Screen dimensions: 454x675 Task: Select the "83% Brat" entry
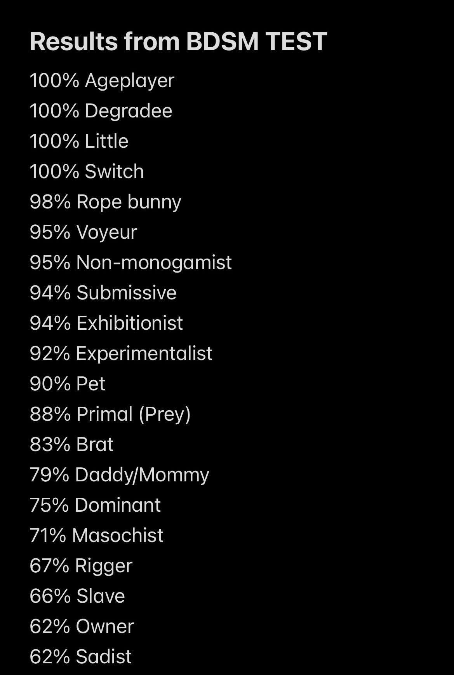pyautogui.click(x=71, y=444)
